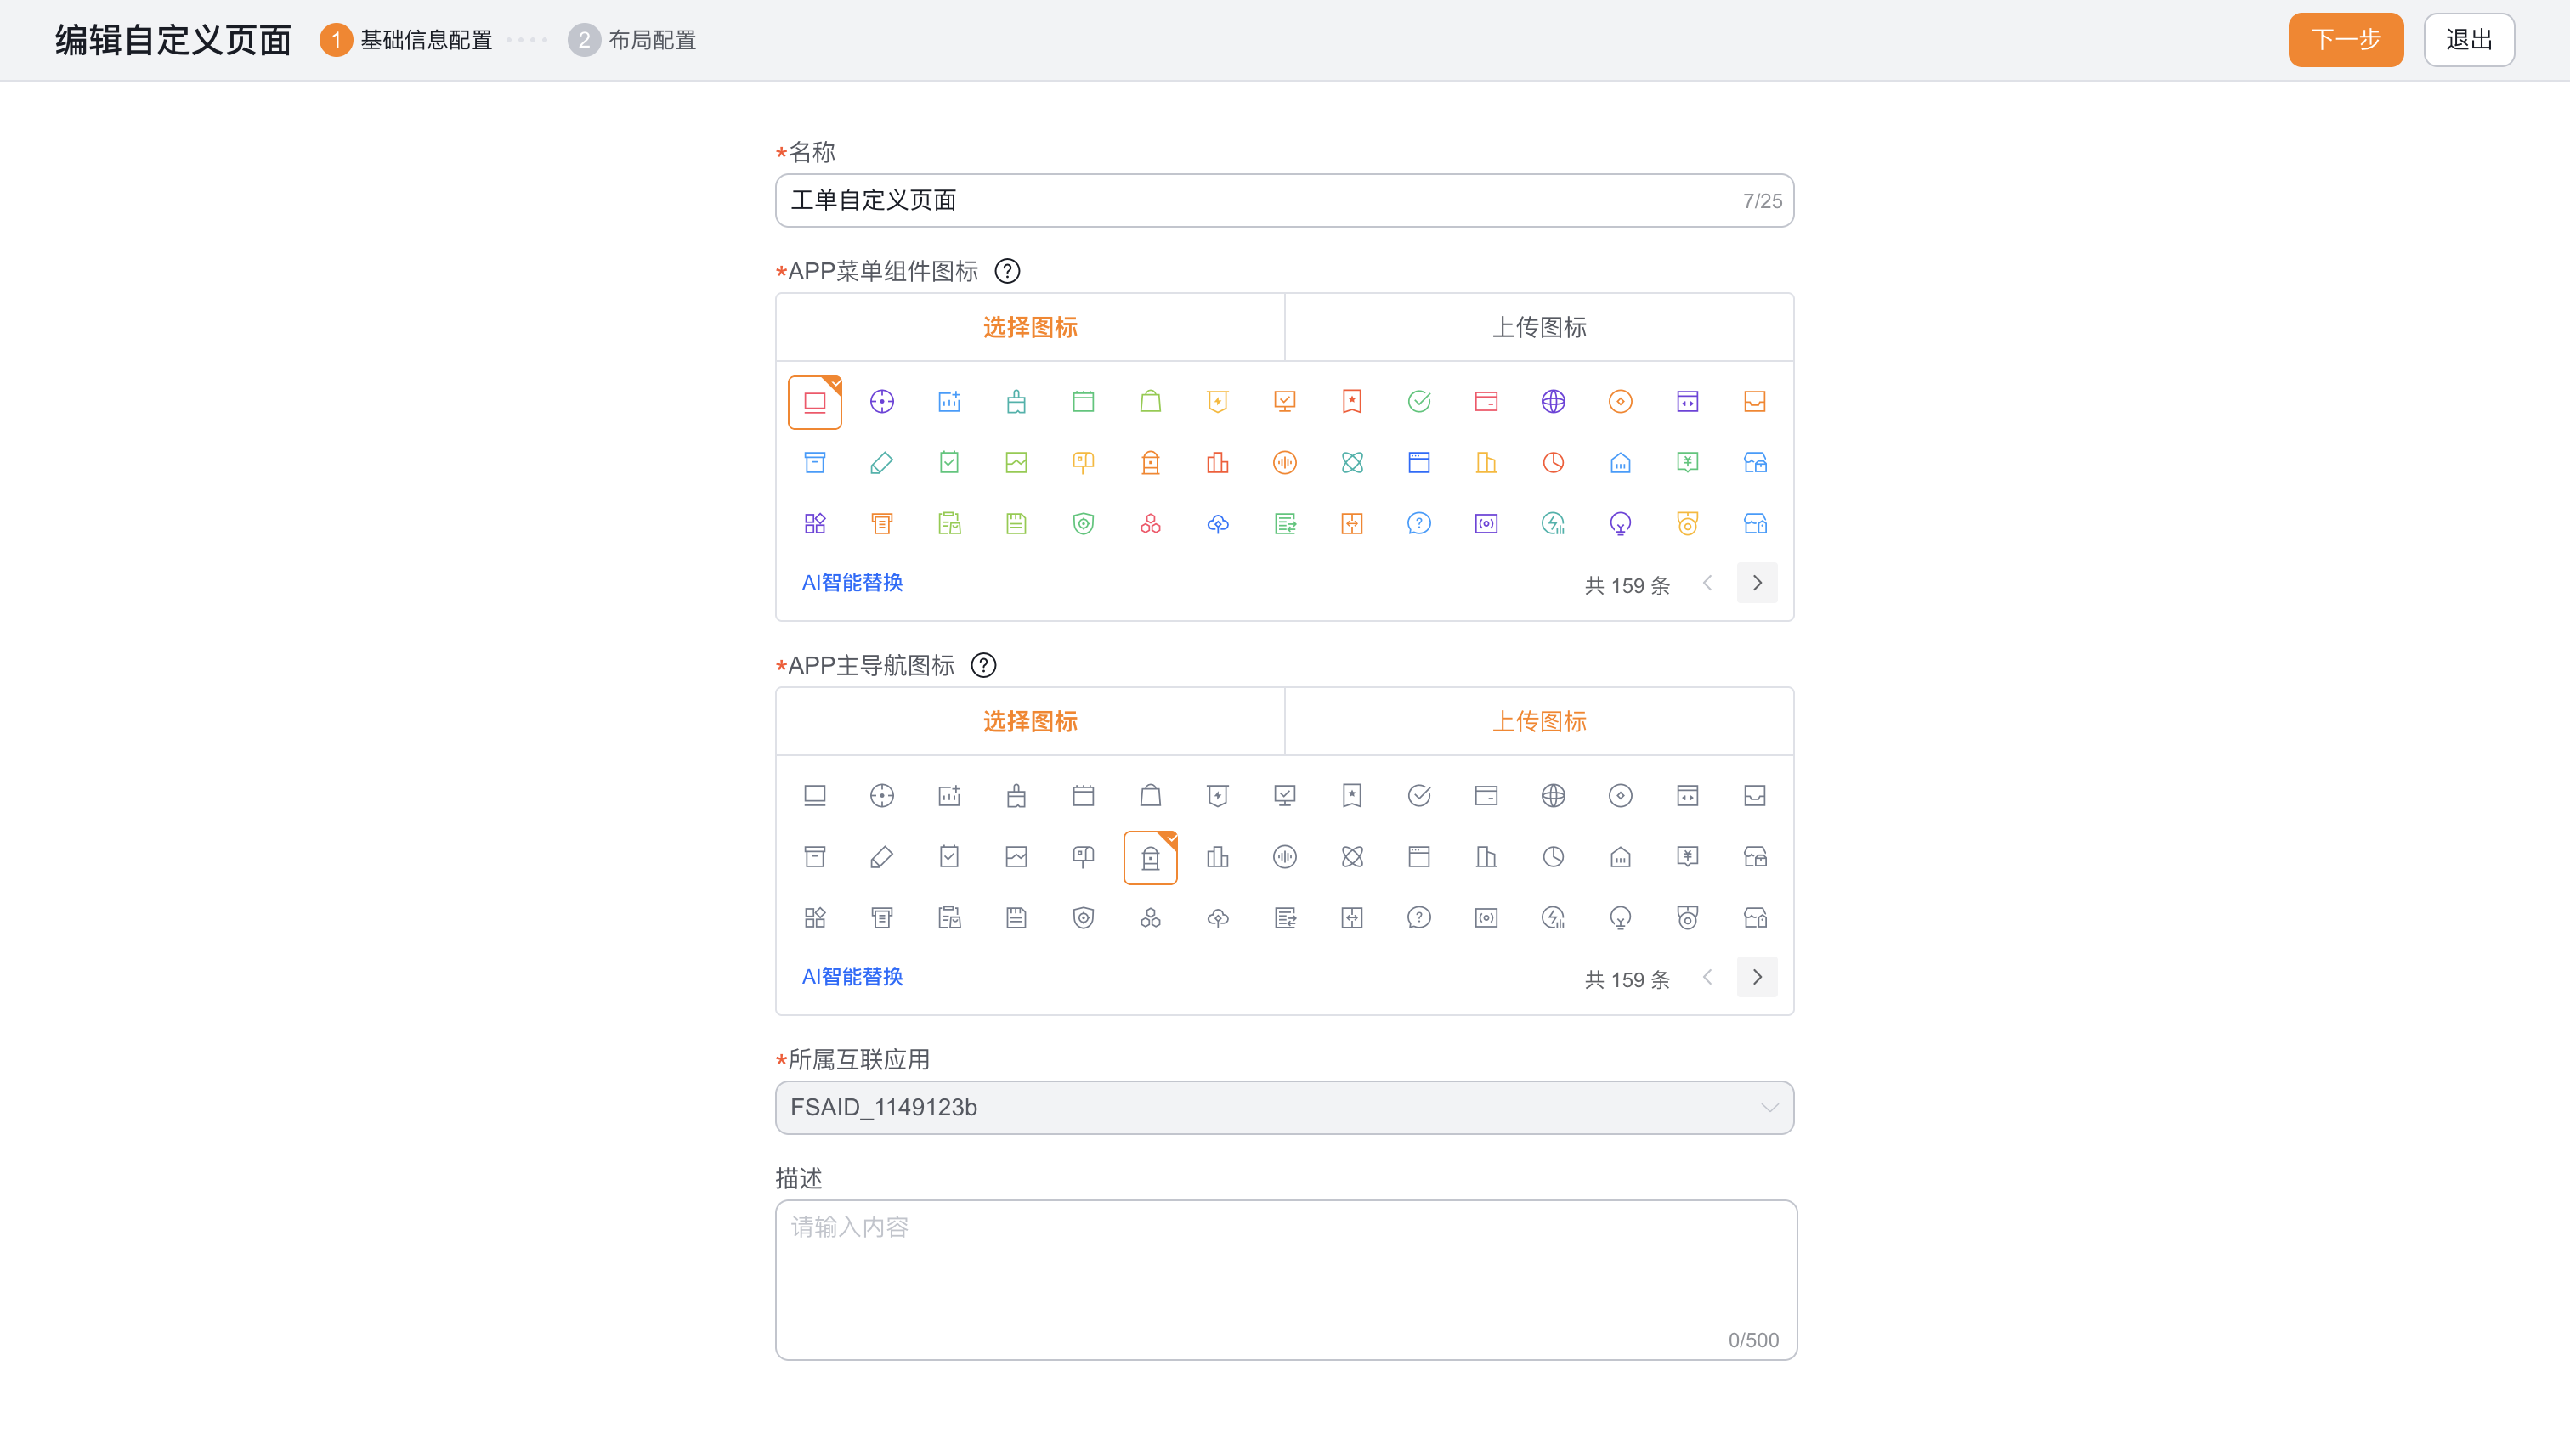
Task: Pick the purple lightbulb icon in APP菜单组件图标
Action: coord(1620,524)
